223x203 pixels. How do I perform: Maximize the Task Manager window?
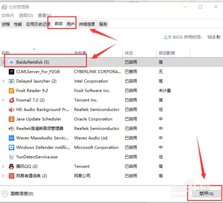pos(200,7)
